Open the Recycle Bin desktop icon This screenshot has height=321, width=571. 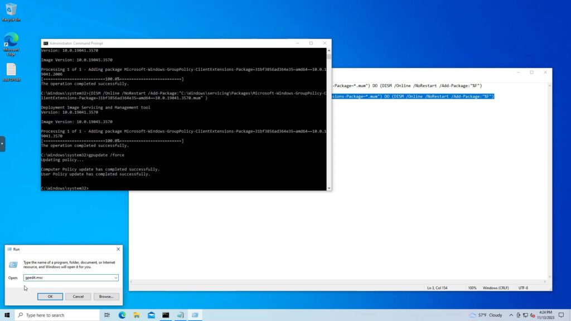tap(11, 11)
